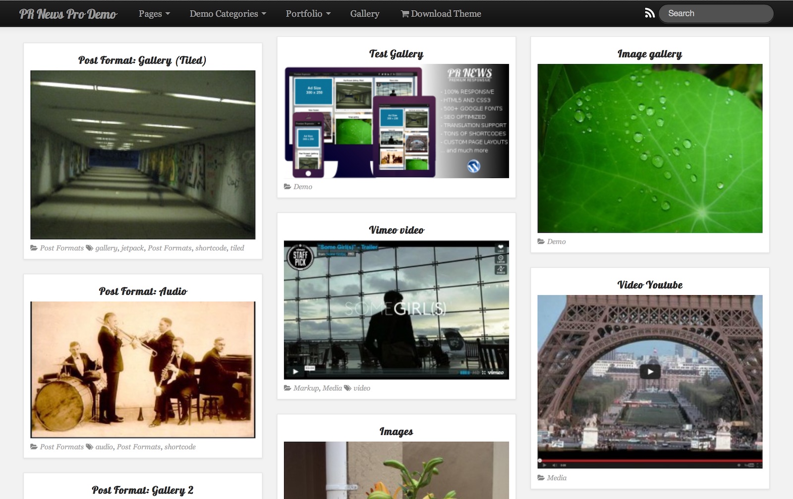Go to the Gallery menu item
Screen dimensions: 793x499
(364, 14)
